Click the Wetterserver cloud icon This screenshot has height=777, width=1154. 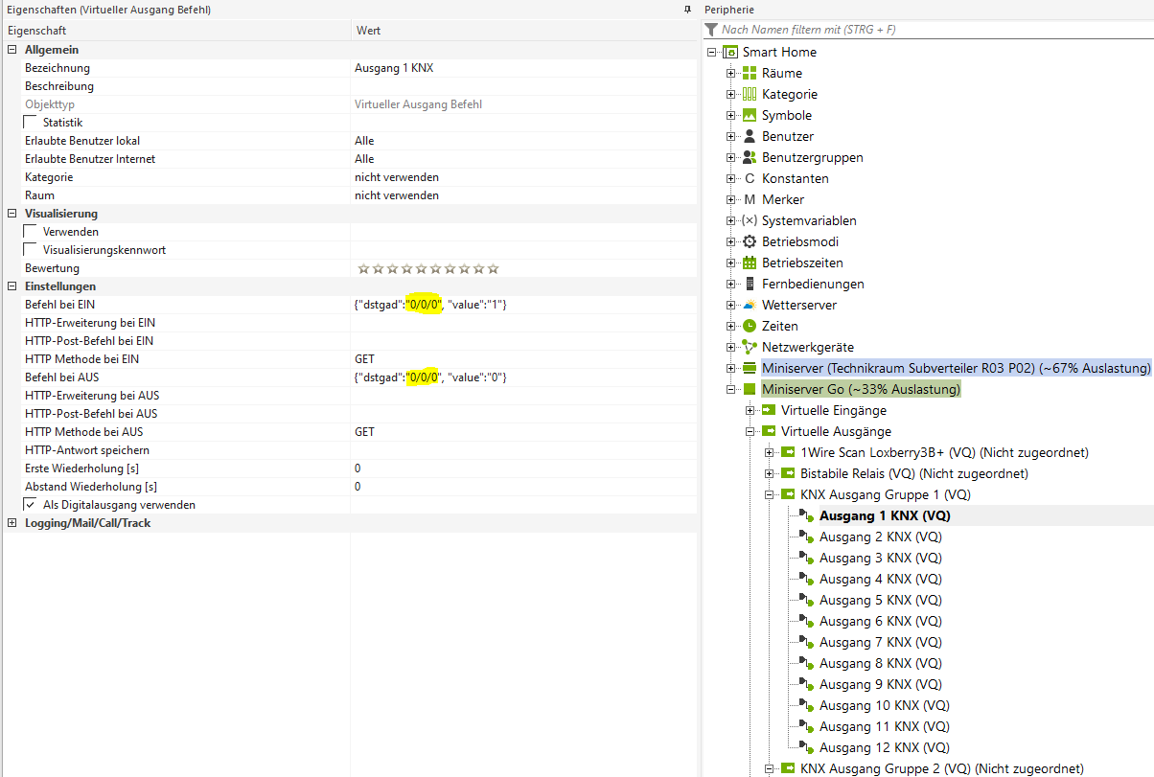tap(750, 305)
